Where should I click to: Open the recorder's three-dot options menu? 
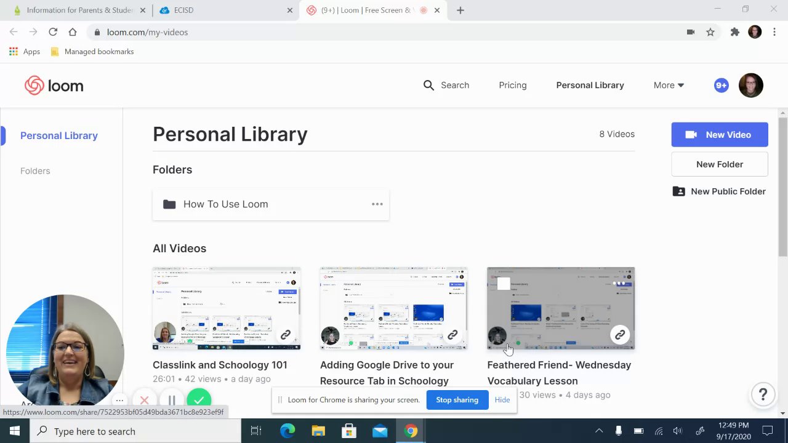119,401
